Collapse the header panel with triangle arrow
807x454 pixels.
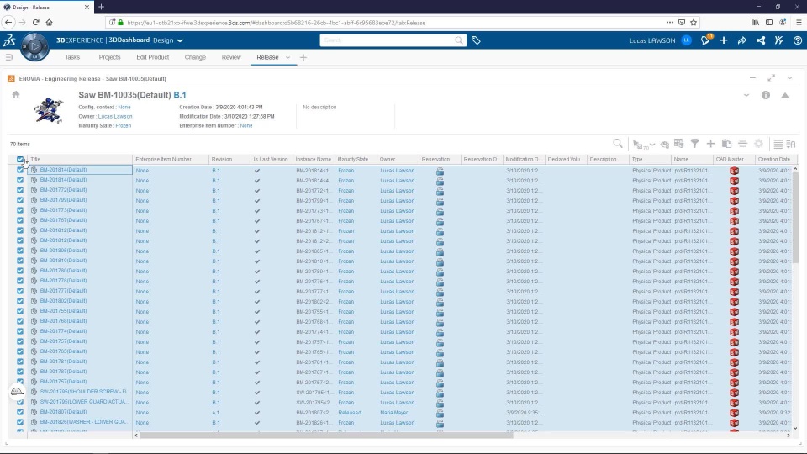tap(785, 95)
